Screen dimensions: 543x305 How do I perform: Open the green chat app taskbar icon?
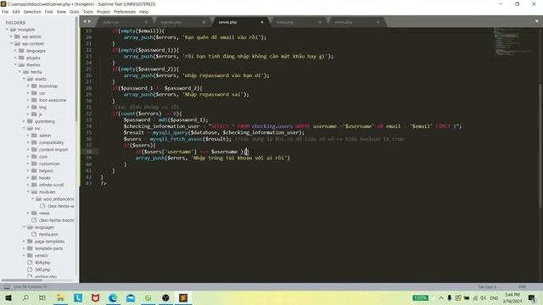tap(148, 297)
